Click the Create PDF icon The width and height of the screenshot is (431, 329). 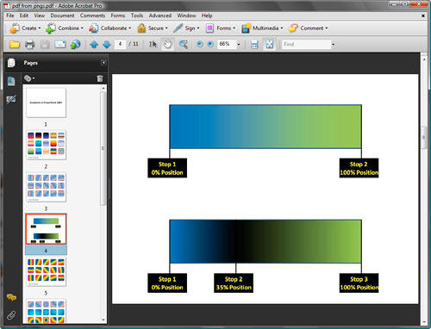pyautogui.click(x=15, y=28)
